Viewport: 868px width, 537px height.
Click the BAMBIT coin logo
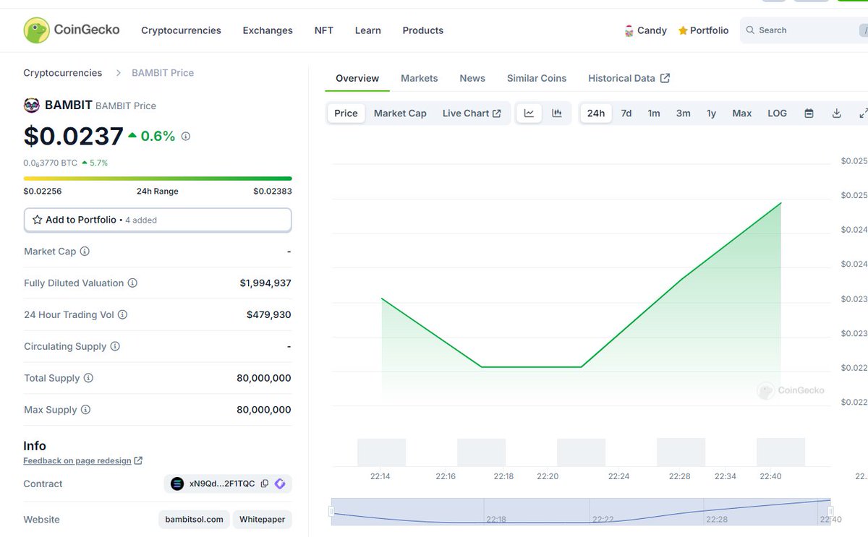tap(32, 106)
